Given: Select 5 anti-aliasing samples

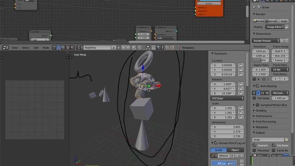Looking at the screenshot, I should pyautogui.click(x=254, y=93).
